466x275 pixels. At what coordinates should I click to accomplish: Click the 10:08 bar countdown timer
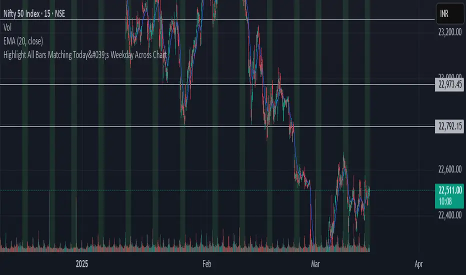pos(445,201)
